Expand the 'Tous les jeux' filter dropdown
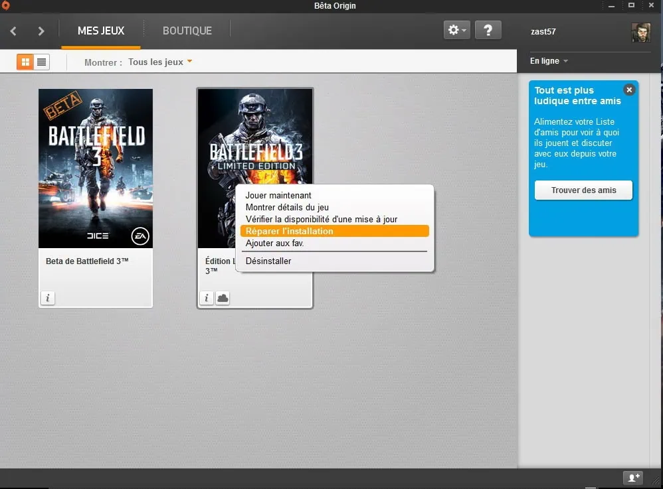 [160, 62]
